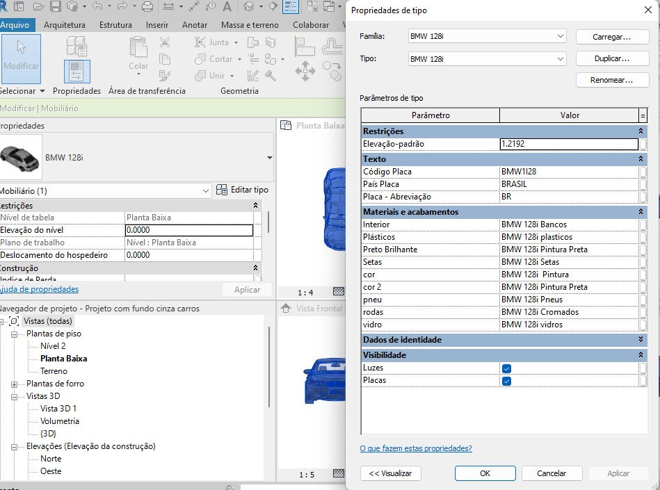Select the 'Nível 2' floor plan
The image size is (660, 490).
[53, 345]
